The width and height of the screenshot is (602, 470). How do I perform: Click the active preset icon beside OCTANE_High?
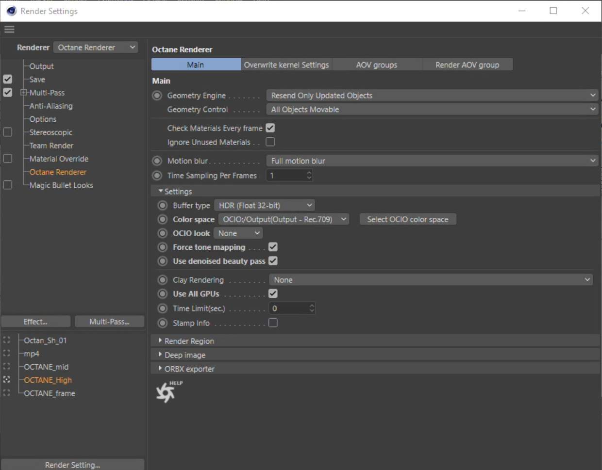pyautogui.click(x=7, y=379)
